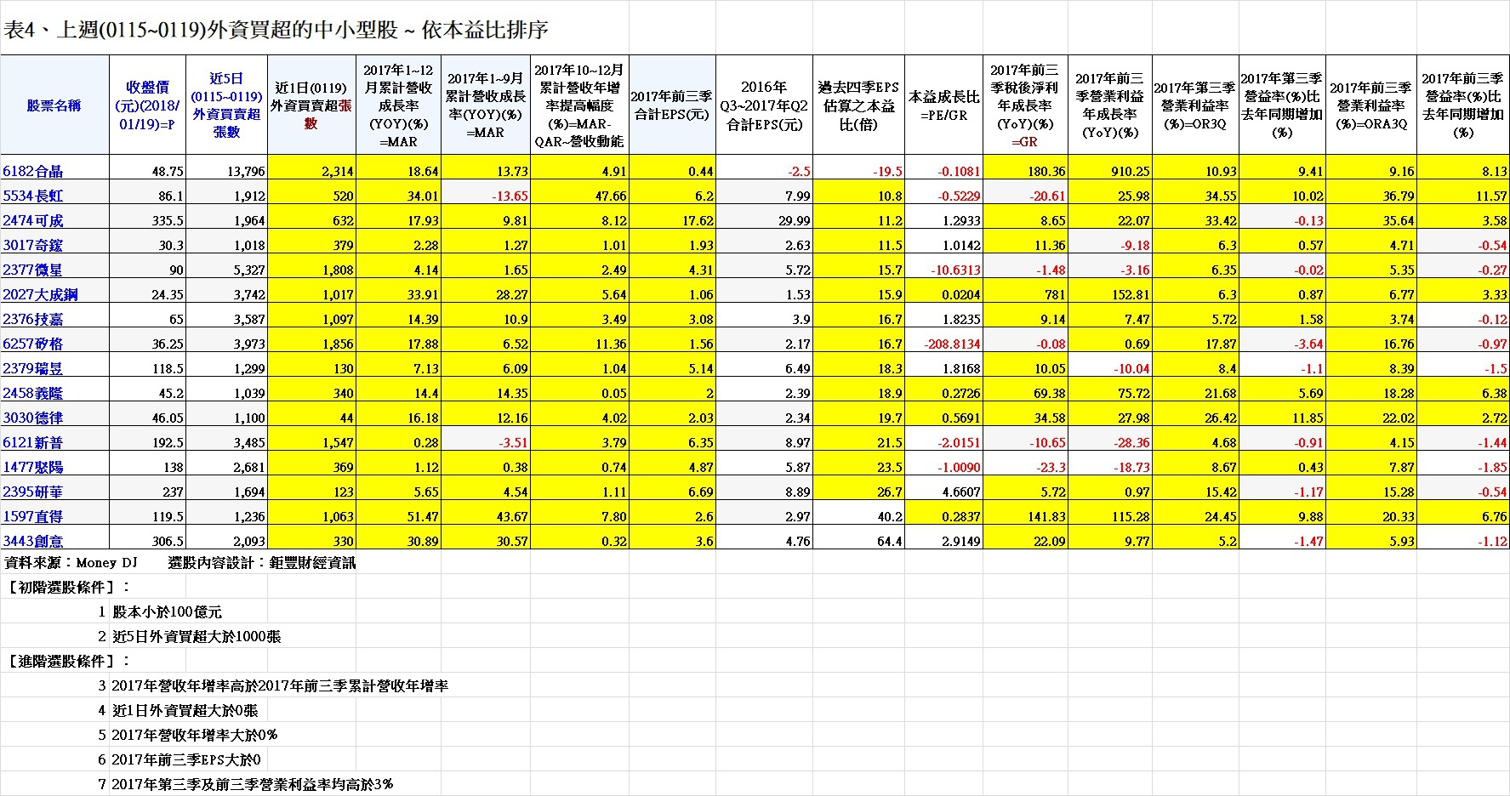Viewport: 1510px width, 796px height.
Task: Select the table title cell 表4
Action: 276,31
